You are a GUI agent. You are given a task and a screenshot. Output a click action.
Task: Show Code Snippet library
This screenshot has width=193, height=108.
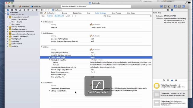(168, 80)
